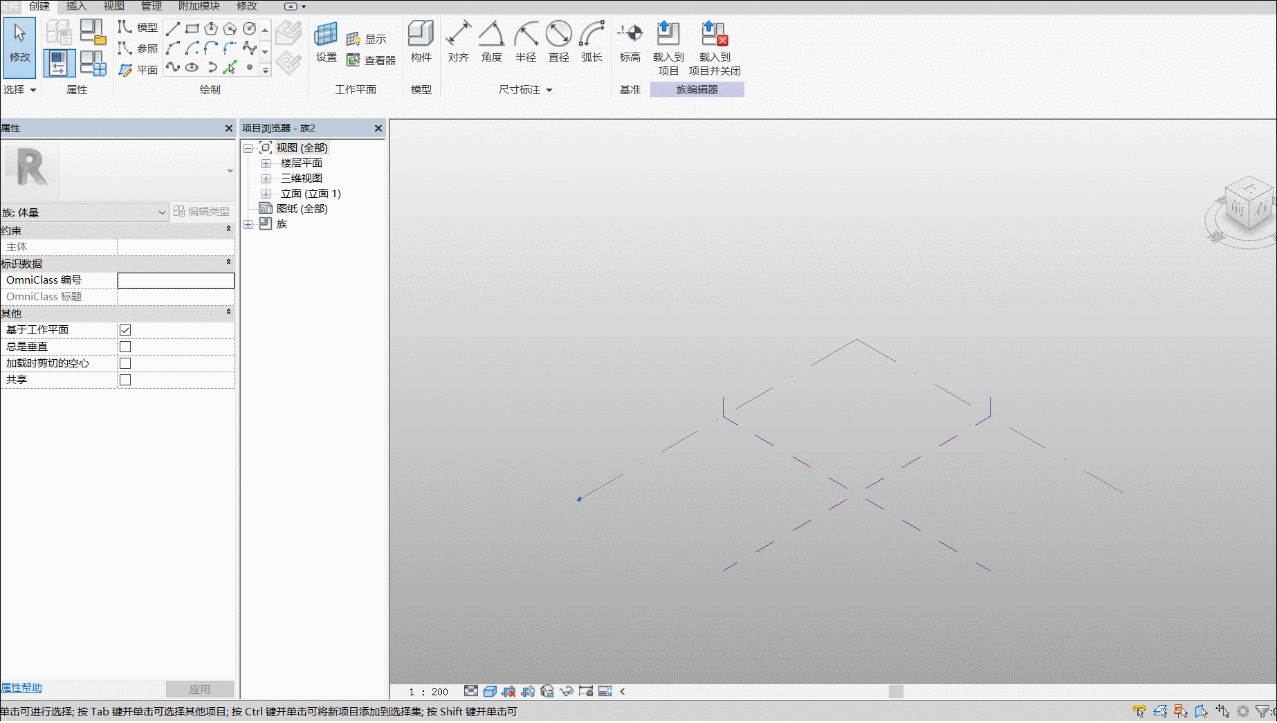Select the 修改 (Modify) arrow tool

19,46
